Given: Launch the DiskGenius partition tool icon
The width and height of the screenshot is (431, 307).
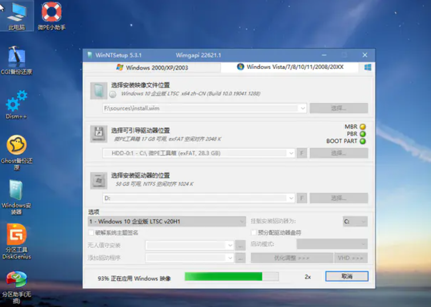Looking at the screenshot, I should tap(17, 241).
